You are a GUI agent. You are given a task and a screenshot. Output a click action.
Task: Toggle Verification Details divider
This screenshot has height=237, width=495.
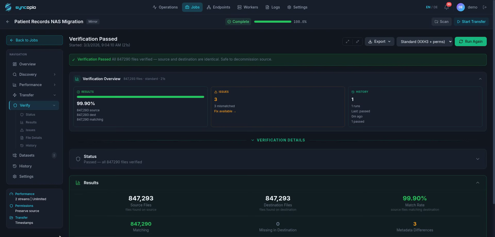click(278, 140)
